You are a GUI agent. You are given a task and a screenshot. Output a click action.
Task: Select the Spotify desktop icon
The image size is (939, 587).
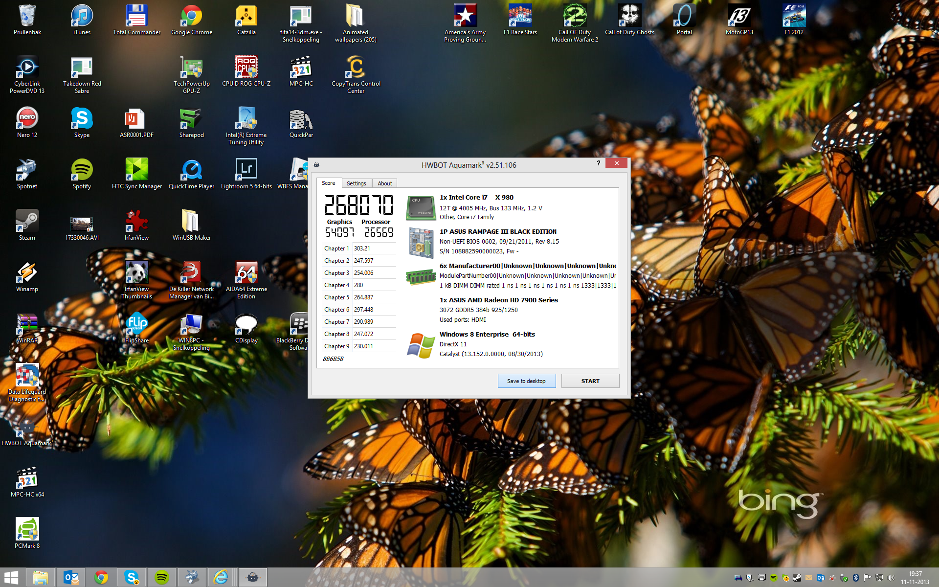[x=82, y=174]
